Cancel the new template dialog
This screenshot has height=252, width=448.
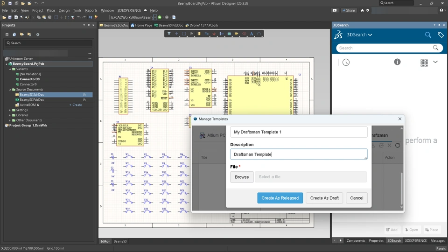click(357, 198)
